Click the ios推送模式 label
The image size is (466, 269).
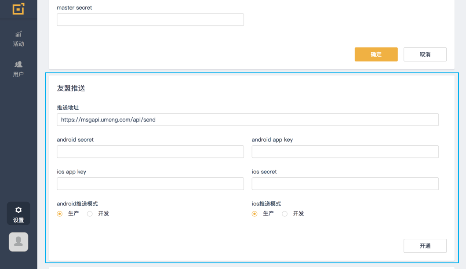(x=266, y=204)
